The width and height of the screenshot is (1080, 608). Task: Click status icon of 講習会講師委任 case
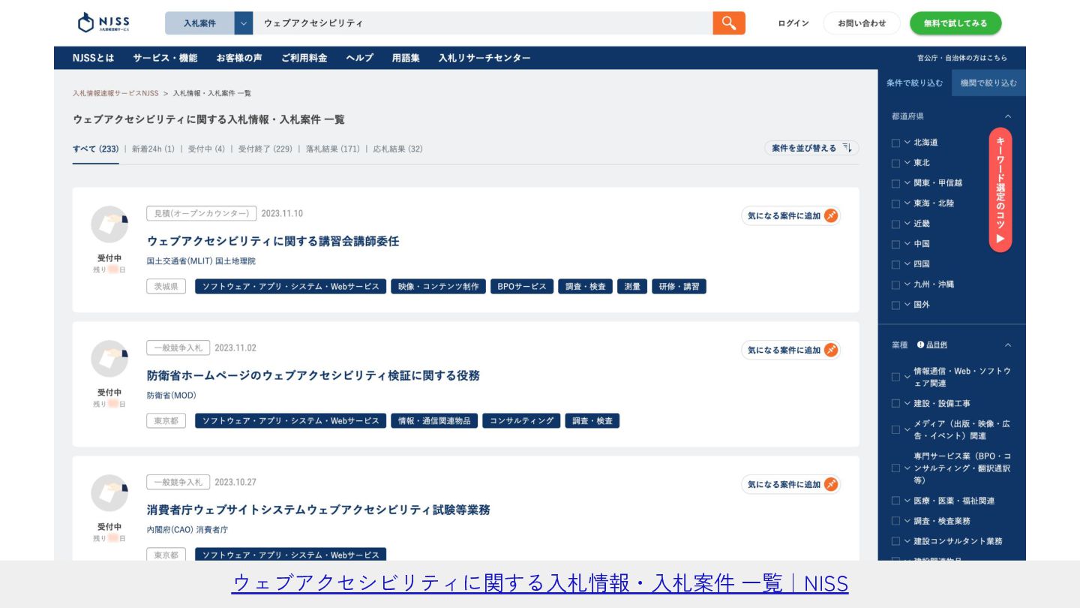click(x=109, y=224)
